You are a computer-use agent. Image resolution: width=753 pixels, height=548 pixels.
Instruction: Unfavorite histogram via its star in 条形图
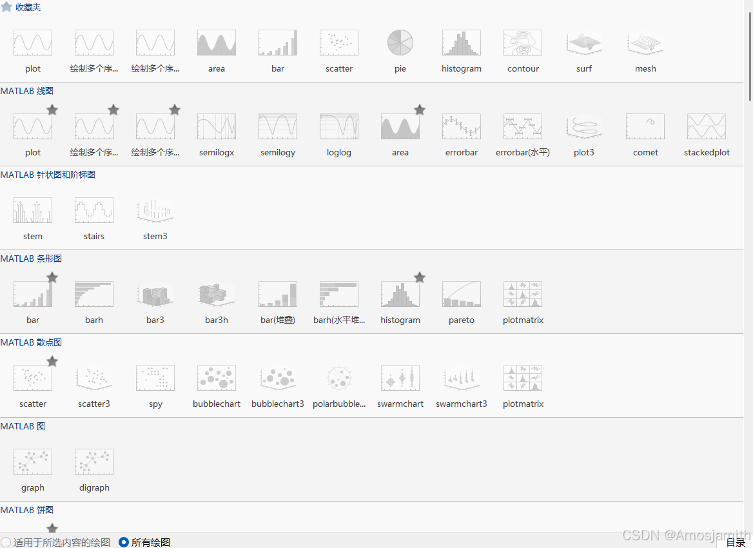(420, 278)
